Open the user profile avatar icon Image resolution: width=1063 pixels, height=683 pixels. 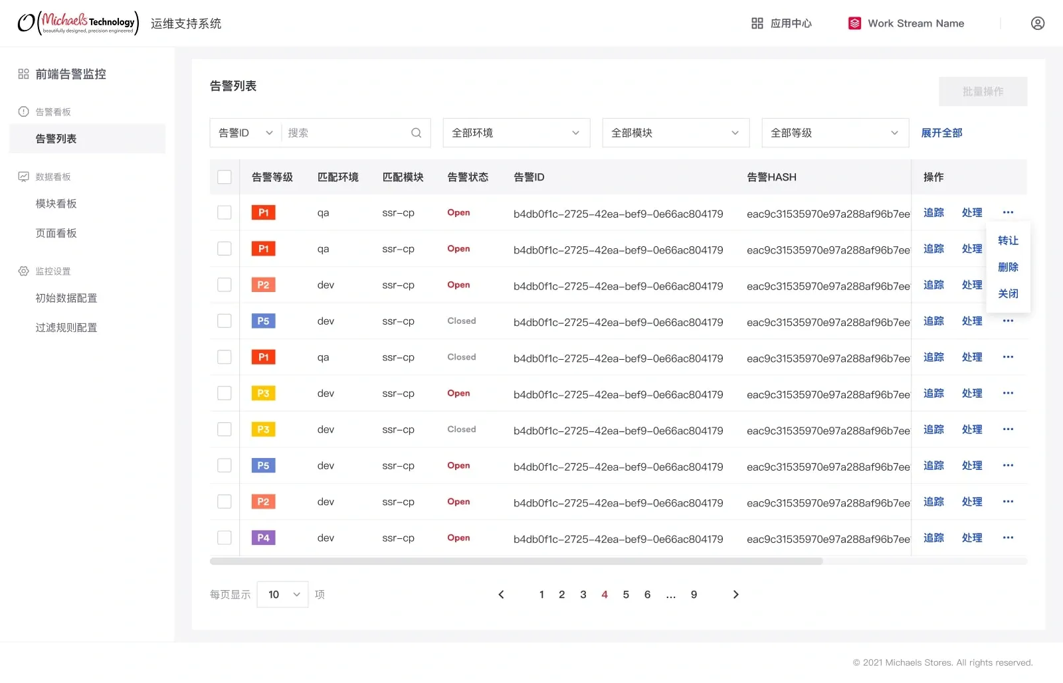[x=1037, y=23]
